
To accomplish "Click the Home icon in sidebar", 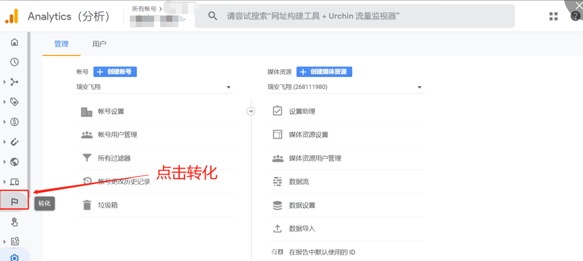I will 15,42.
